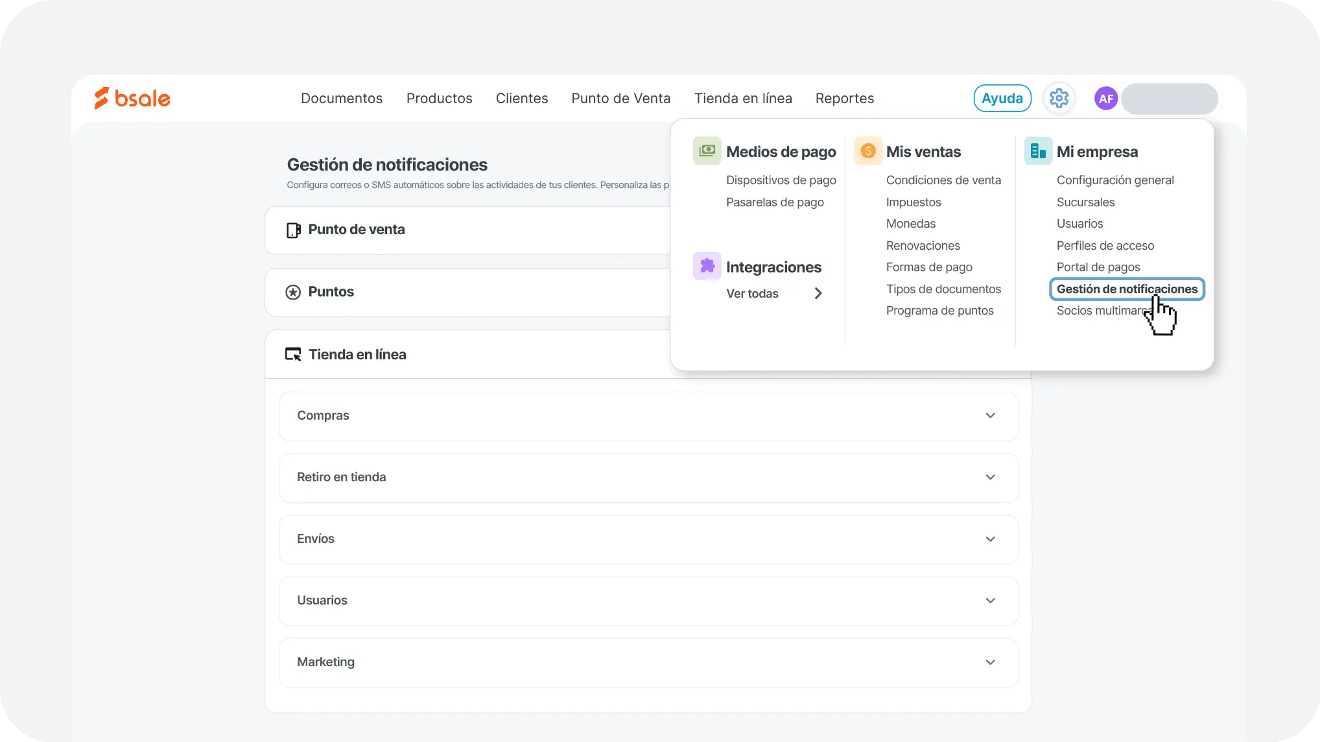Click the Marketing row label
The width and height of the screenshot is (1320, 742).
pos(325,662)
